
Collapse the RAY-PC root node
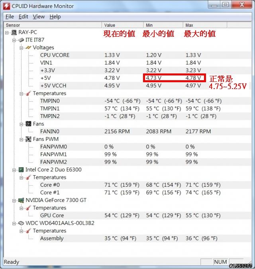coord(7,33)
